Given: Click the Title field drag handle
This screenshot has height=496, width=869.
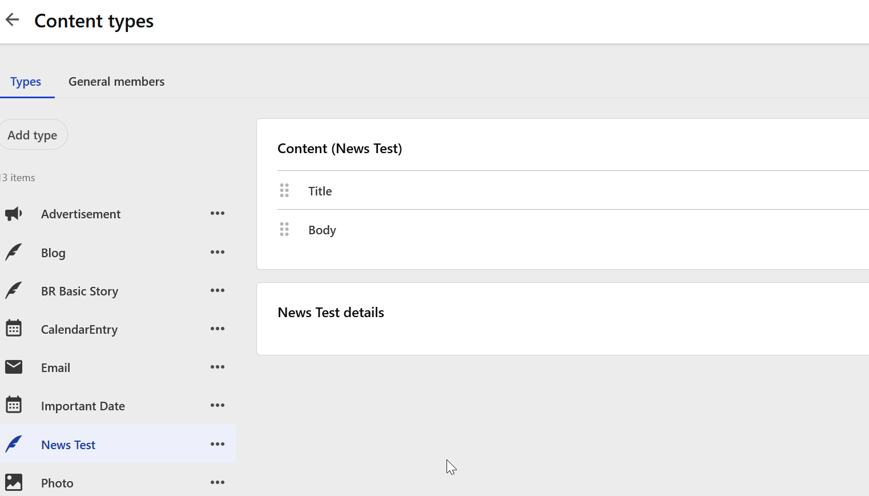Looking at the screenshot, I should (x=284, y=190).
